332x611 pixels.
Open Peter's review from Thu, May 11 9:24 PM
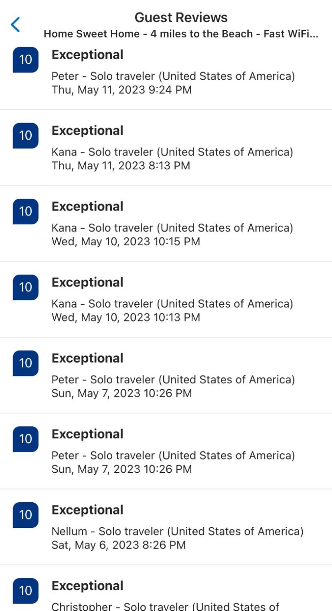click(166, 72)
